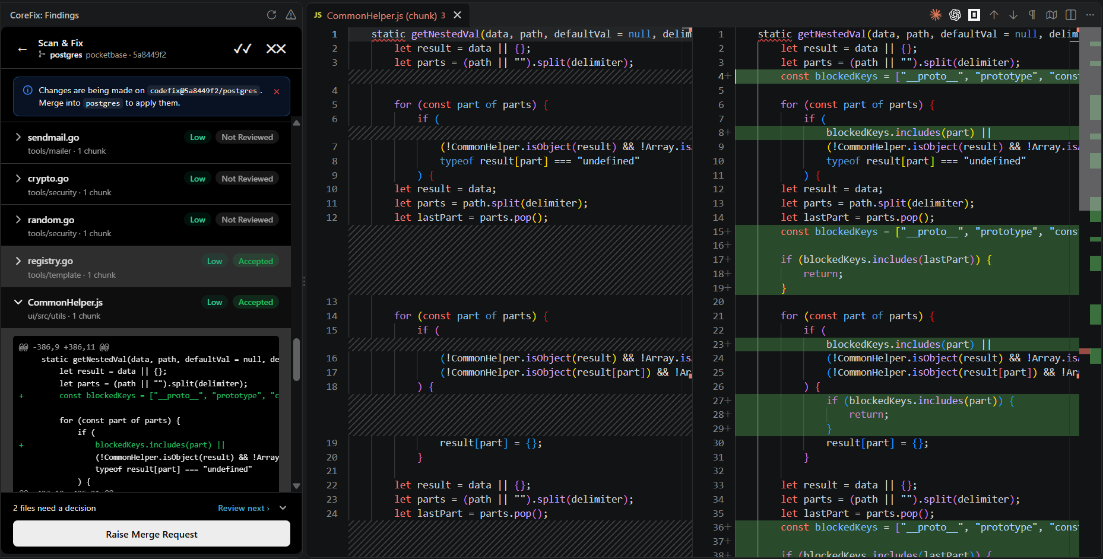This screenshot has height=559, width=1103.
Task: Click Not Reviewed badge on sendmail.go
Action: point(247,137)
